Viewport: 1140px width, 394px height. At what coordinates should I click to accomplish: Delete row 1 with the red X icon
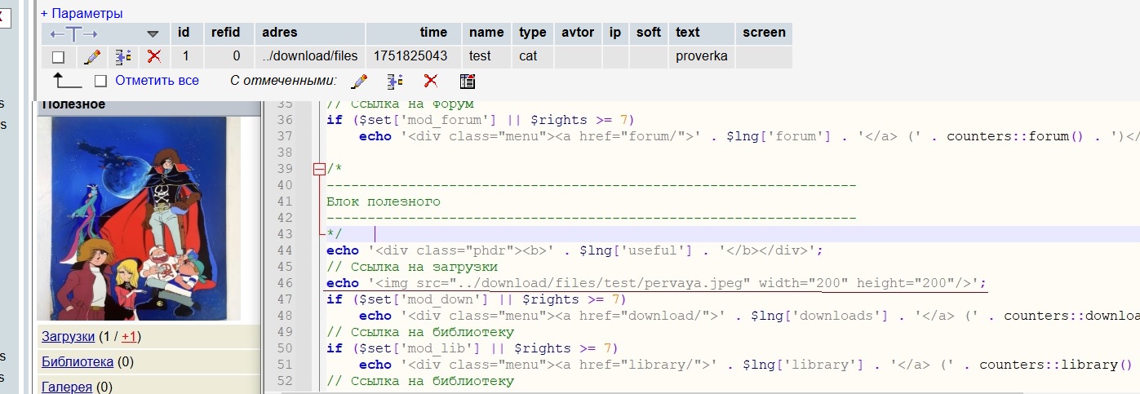(x=153, y=57)
